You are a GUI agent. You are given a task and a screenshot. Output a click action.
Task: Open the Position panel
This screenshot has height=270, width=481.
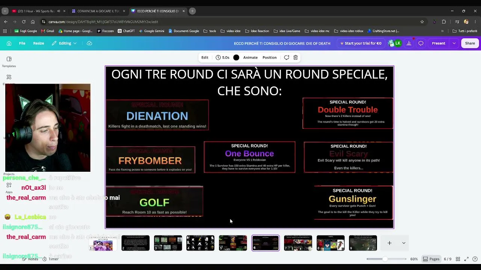269,57
